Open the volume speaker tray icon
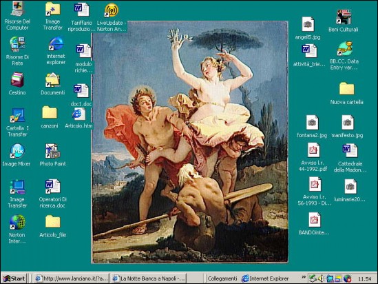The image size is (378, 284). click(321, 278)
